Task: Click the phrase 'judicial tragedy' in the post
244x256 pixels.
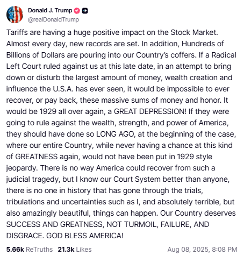Action: point(33,179)
